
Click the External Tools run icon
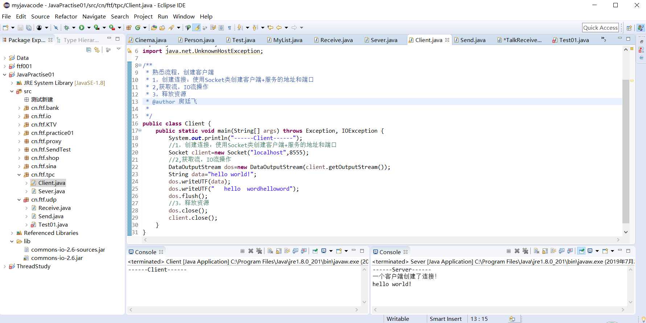pyautogui.click(x=112, y=28)
